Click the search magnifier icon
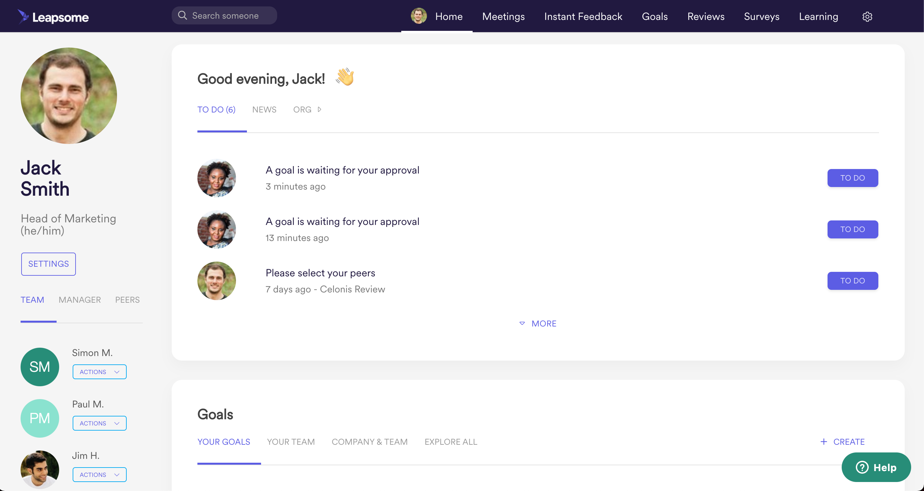The height and width of the screenshot is (491, 924). click(x=182, y=15)
